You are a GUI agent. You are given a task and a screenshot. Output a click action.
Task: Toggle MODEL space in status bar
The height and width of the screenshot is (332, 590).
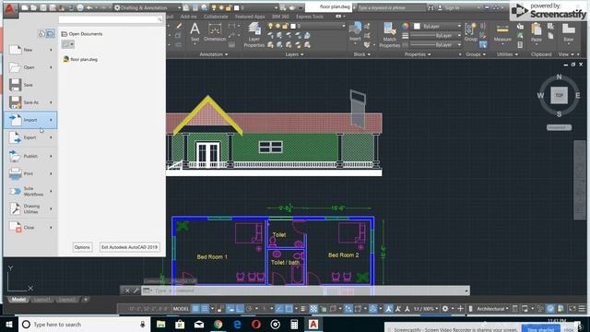pos(181,309)
